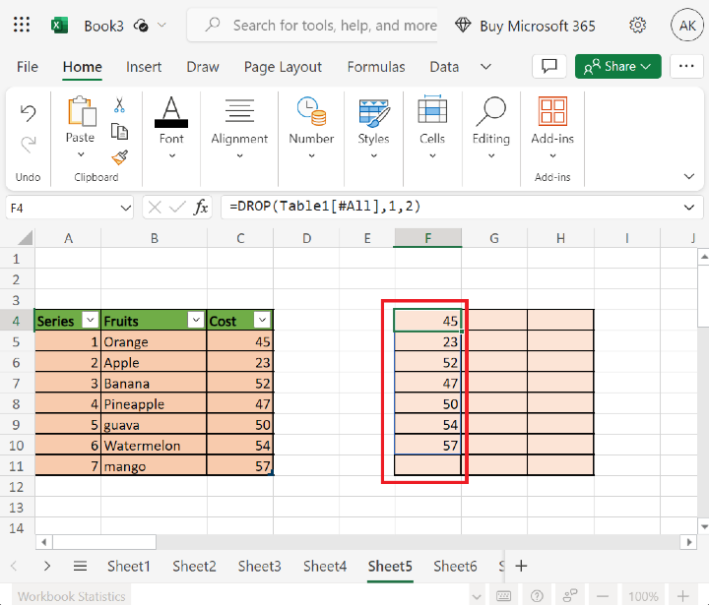Image resolution: width=709 pixels, height=605 pixels.
Task: Click the Excel logo icon
Action: (x=59, y=26)
